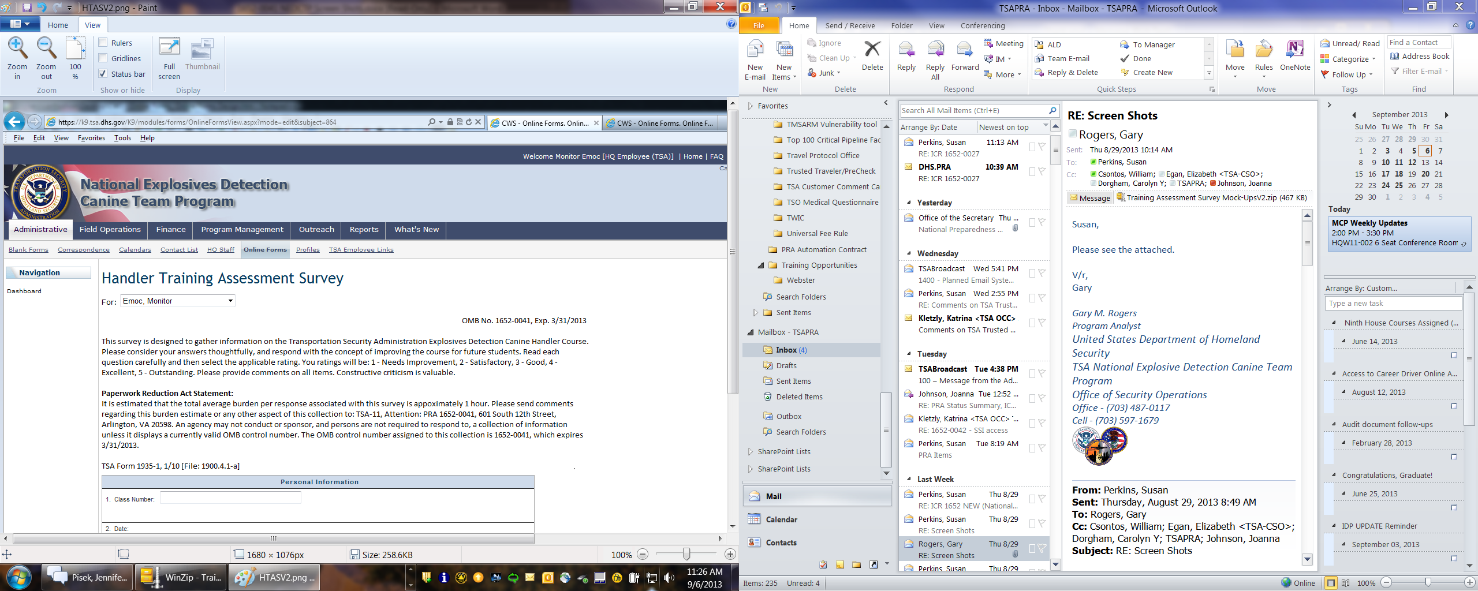The height and width of the screenshot is (591, 1478).
Task: Open the Outlook Folder tab
Action: pos(902,25)
